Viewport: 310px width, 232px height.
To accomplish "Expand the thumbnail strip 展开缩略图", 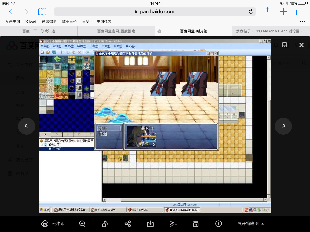I will pos(250,224).
